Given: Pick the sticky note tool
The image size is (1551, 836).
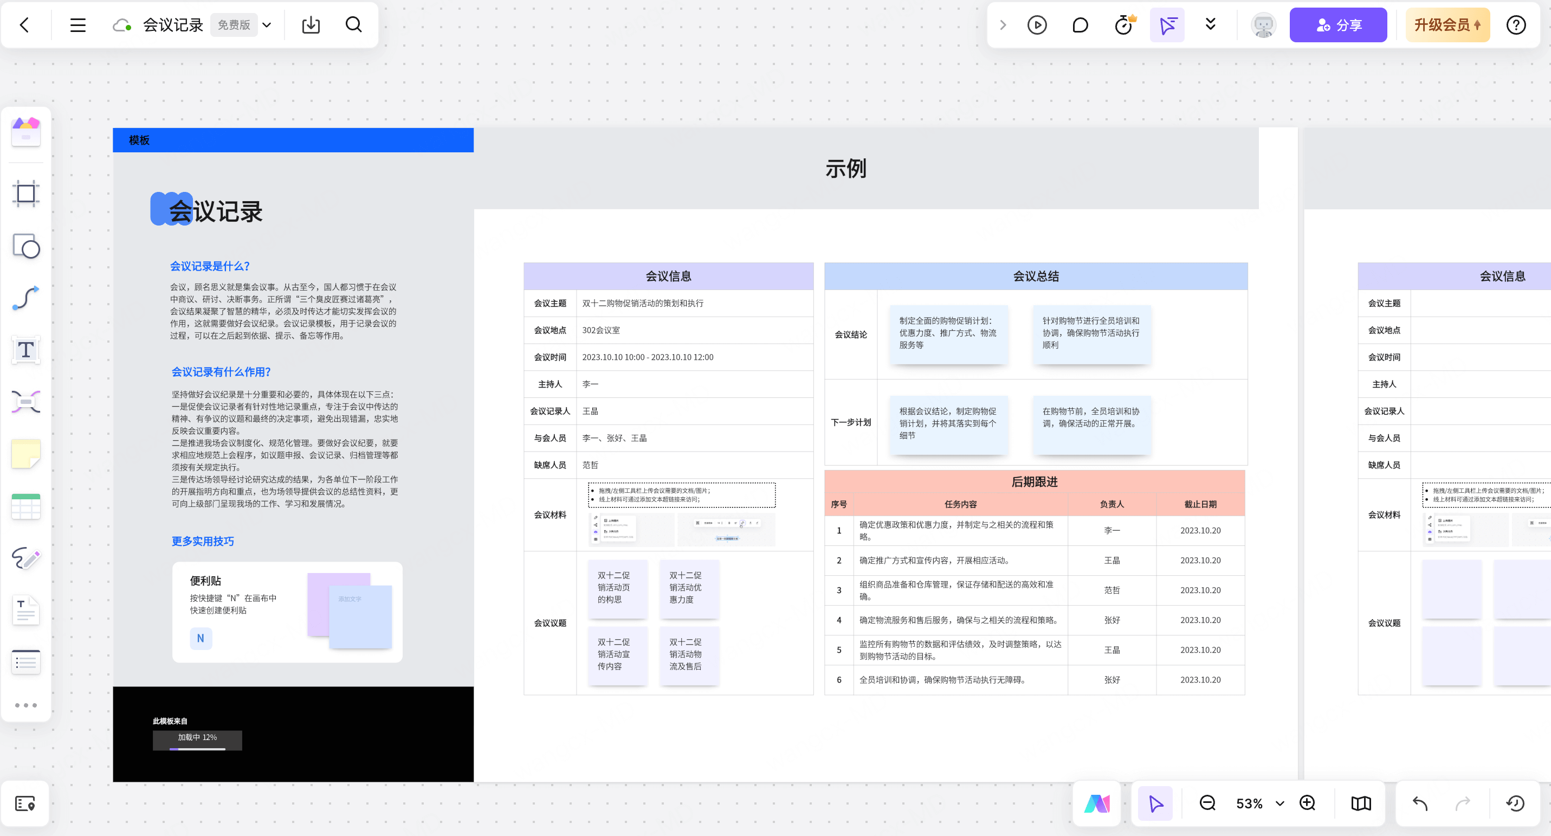Looking at the screenshot, I should tap(26, 454).
